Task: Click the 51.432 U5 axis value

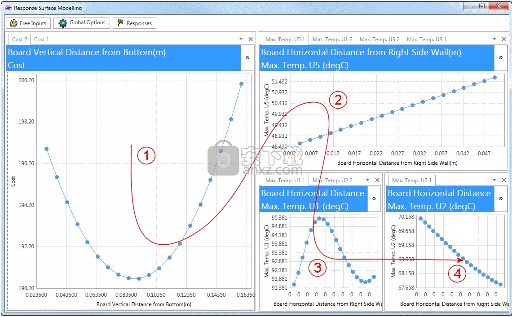Action: pyautogui.click(x=279, y=82)
